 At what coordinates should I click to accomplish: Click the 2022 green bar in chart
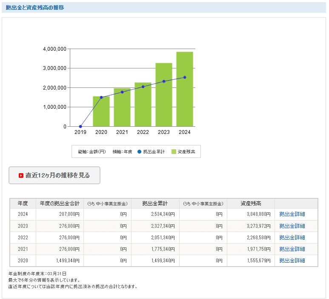(143, 105)
